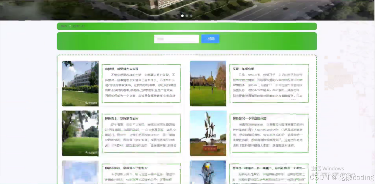Click the hero banner campus image
The height and width of the screenshot is (184, 375).
[x=187, y=10]
